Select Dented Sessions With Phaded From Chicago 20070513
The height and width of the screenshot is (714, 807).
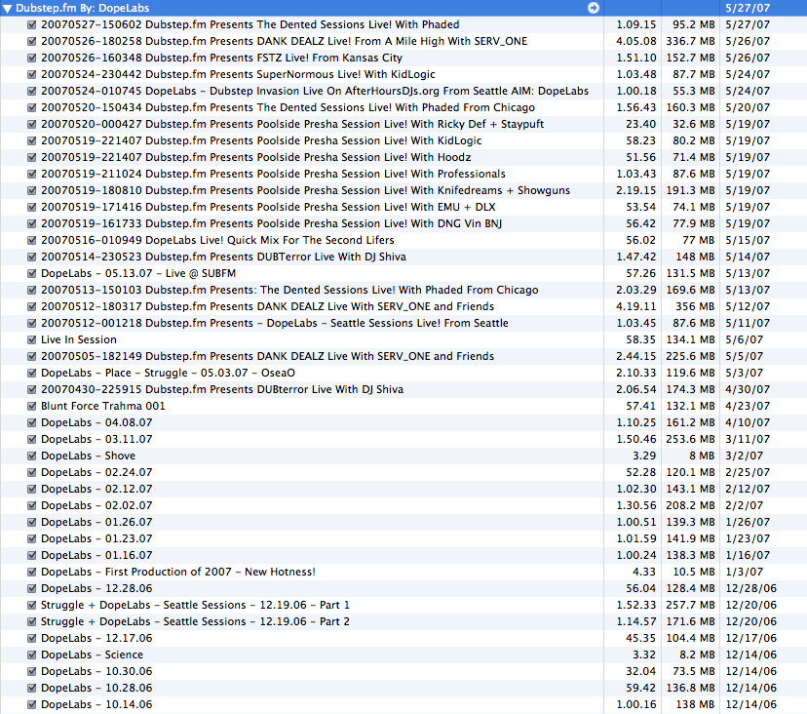[x=289, y=290]
